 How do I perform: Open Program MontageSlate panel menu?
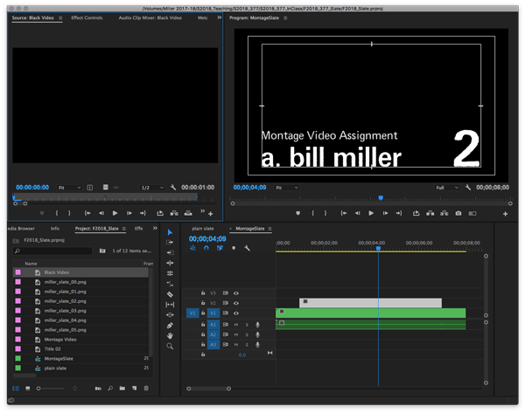click(x=285, y=18)
